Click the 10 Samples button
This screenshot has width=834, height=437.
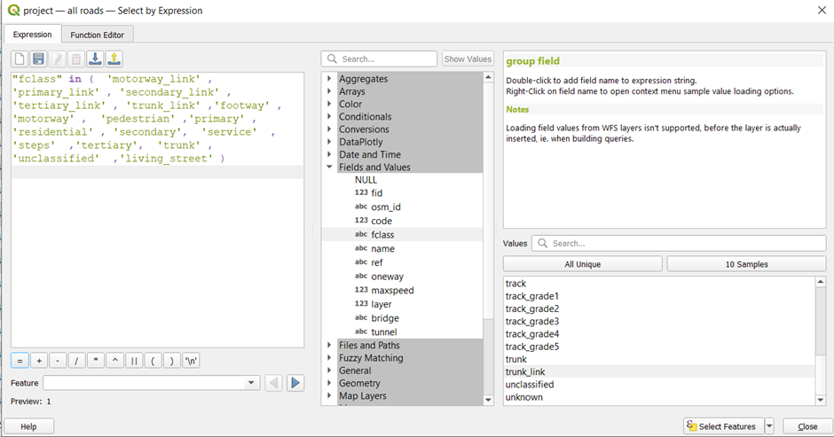click(x=746, y=264)
